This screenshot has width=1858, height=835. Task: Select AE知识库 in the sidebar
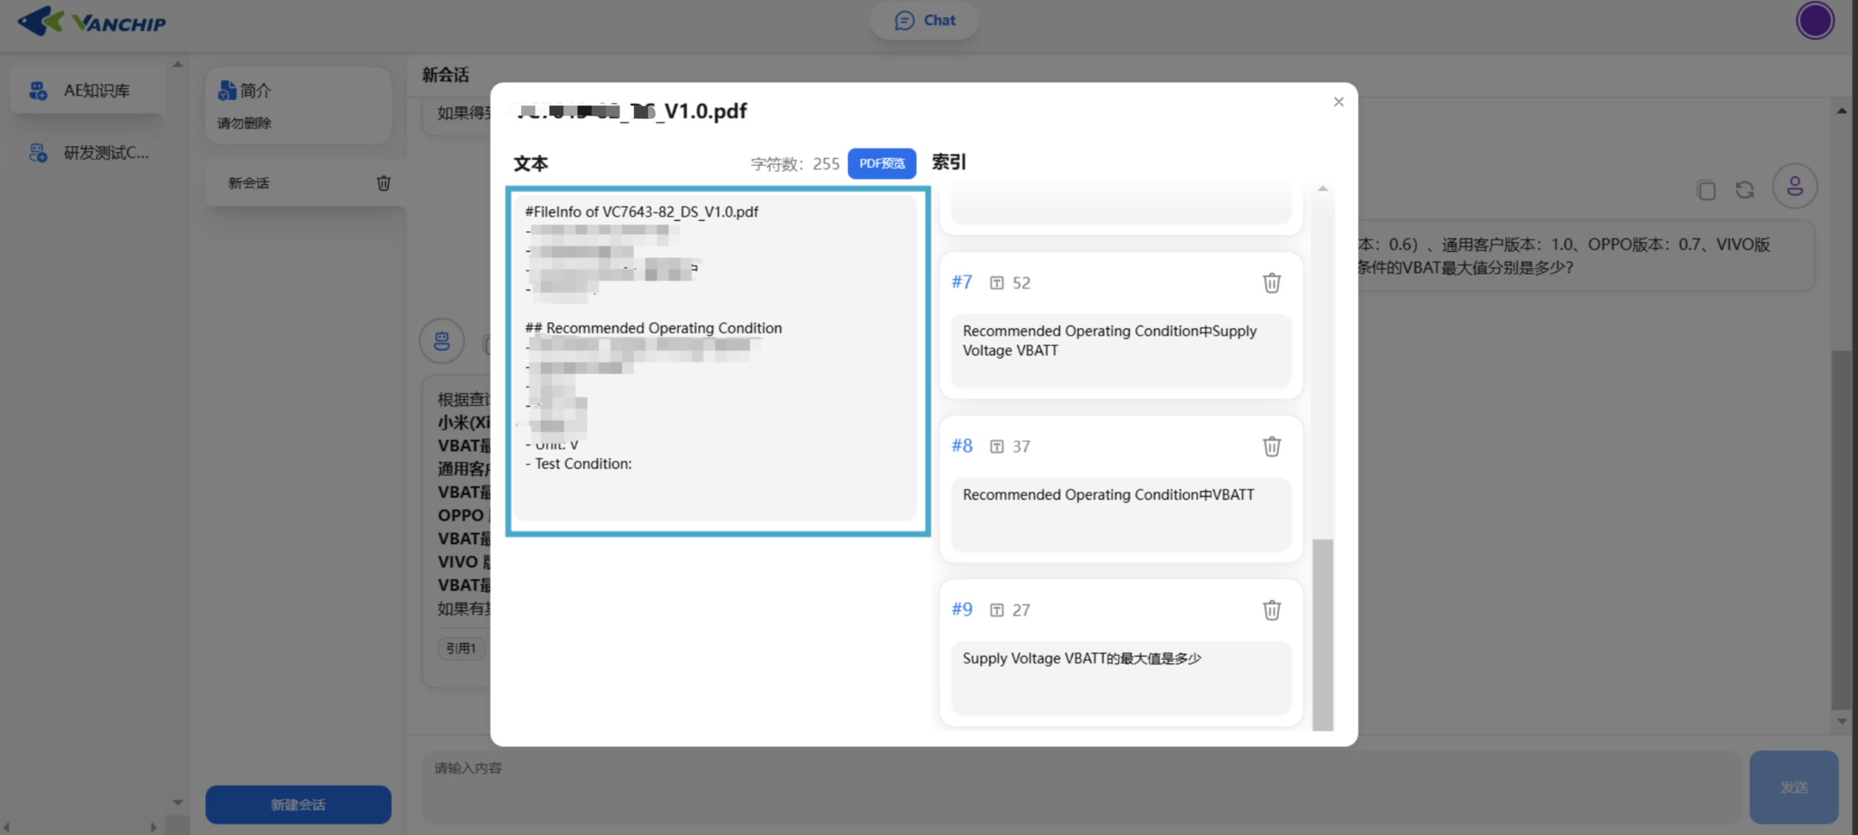coord(88,91)
